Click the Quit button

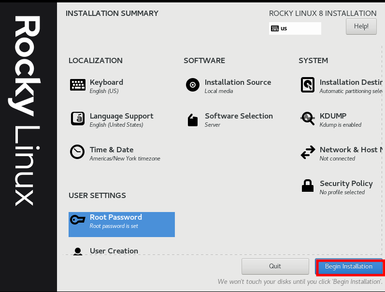(275, 266)
